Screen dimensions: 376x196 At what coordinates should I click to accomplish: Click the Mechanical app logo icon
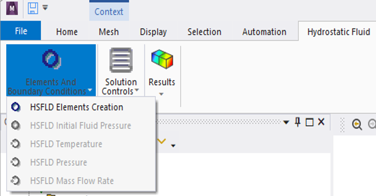pos(12,8)
